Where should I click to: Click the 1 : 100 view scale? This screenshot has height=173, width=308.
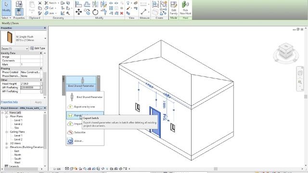[x=57, y=169]
